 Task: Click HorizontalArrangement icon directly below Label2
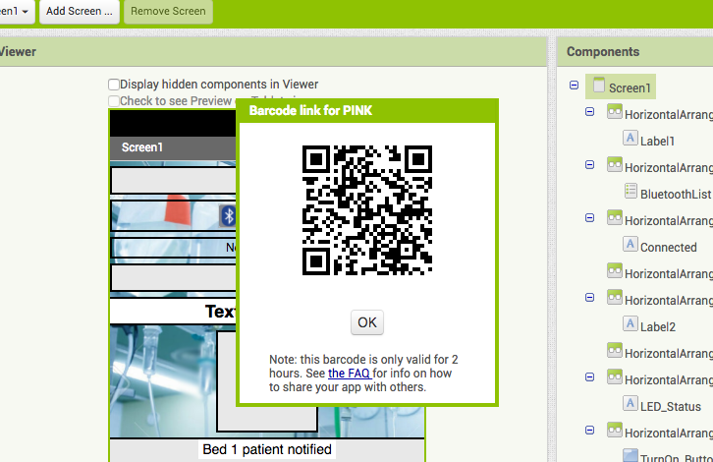tap(615, 351)
